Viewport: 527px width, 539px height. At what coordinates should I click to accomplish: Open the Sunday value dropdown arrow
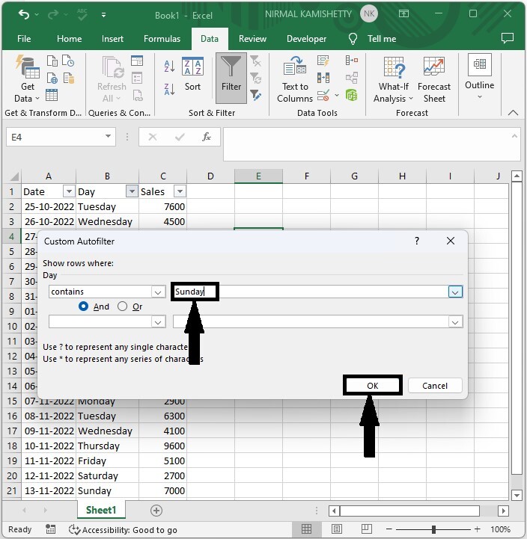tap(455, 292)
